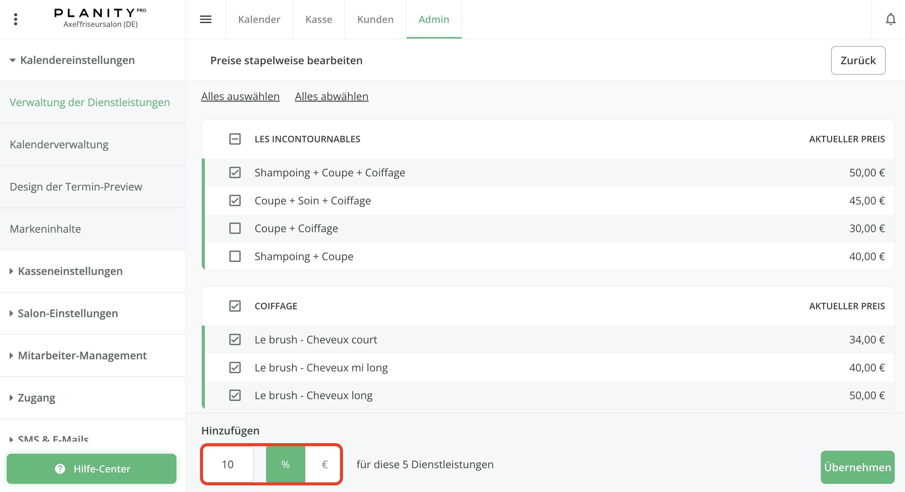Image resolution: width=905 pixels, height=492 pixels.
Task: Open the Kunden tab
Action: [375, 19]
